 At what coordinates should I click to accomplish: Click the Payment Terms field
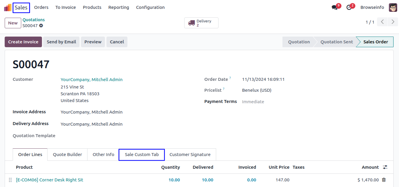tap(253, 102)
